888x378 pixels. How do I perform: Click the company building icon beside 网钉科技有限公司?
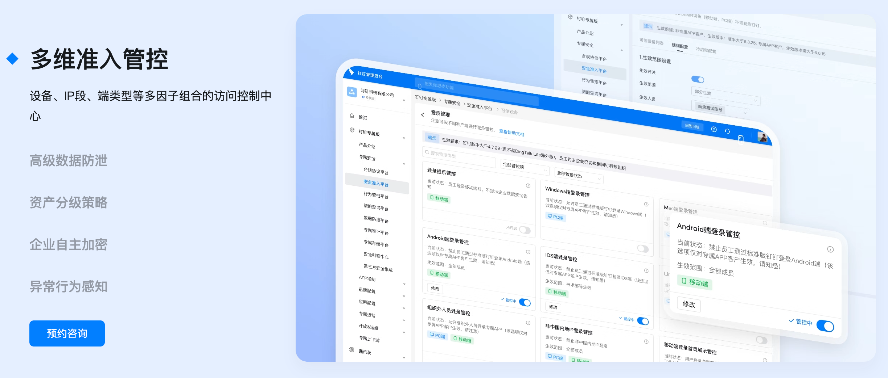pyautogui.click(x=352, y=92)
